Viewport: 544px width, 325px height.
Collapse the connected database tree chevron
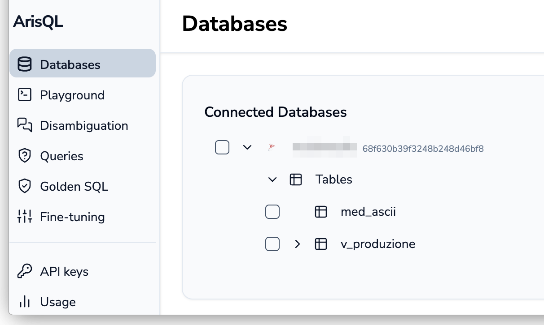(x=247, y=147)
